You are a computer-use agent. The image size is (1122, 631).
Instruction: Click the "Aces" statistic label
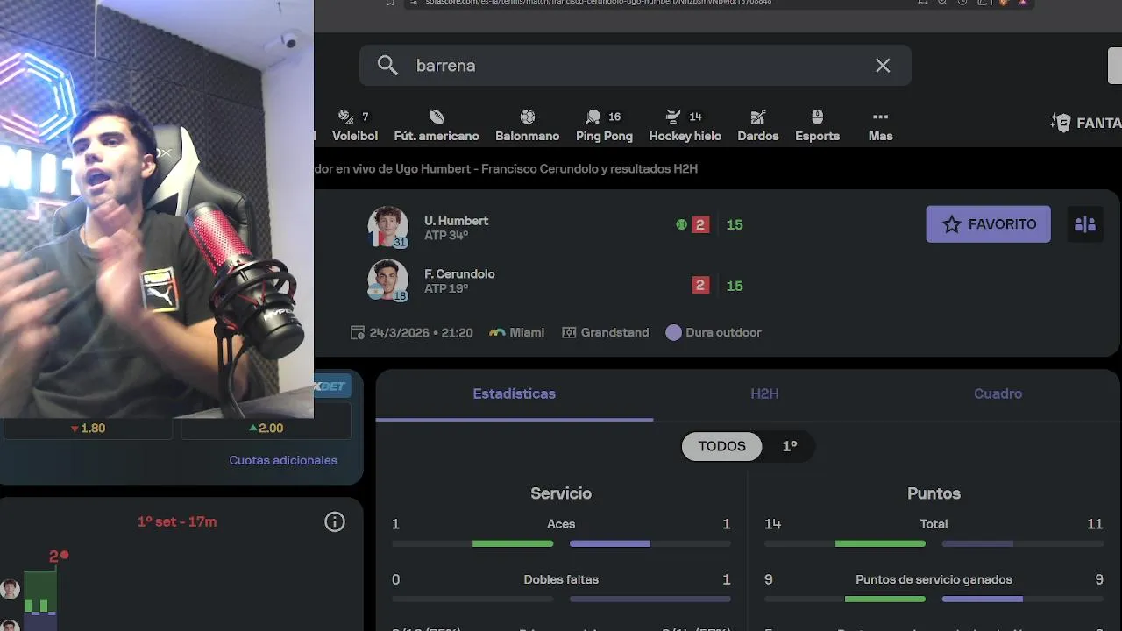(561, 524)
